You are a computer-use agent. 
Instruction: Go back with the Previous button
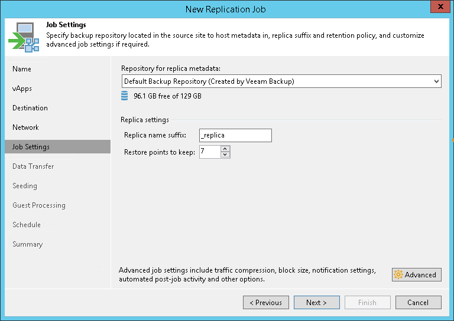[x=265, y=303]
